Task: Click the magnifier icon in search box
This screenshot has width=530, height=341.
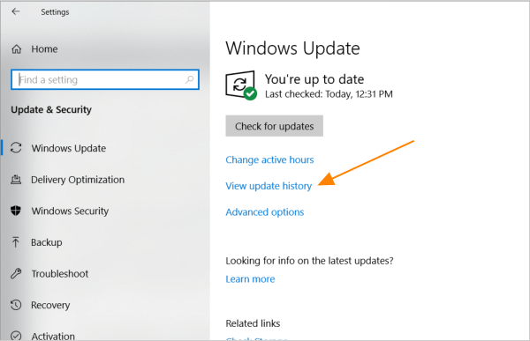Action: click(x=189, y=79)
